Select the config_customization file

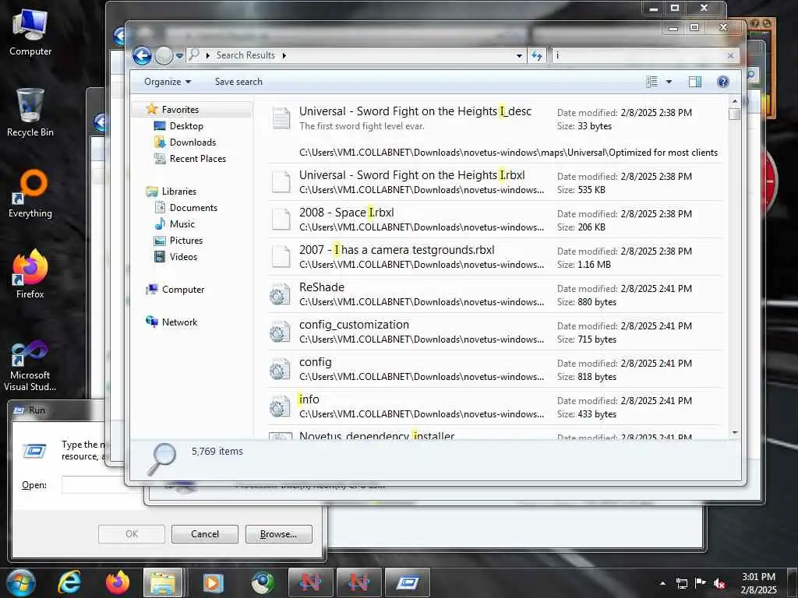coord(495,332)
